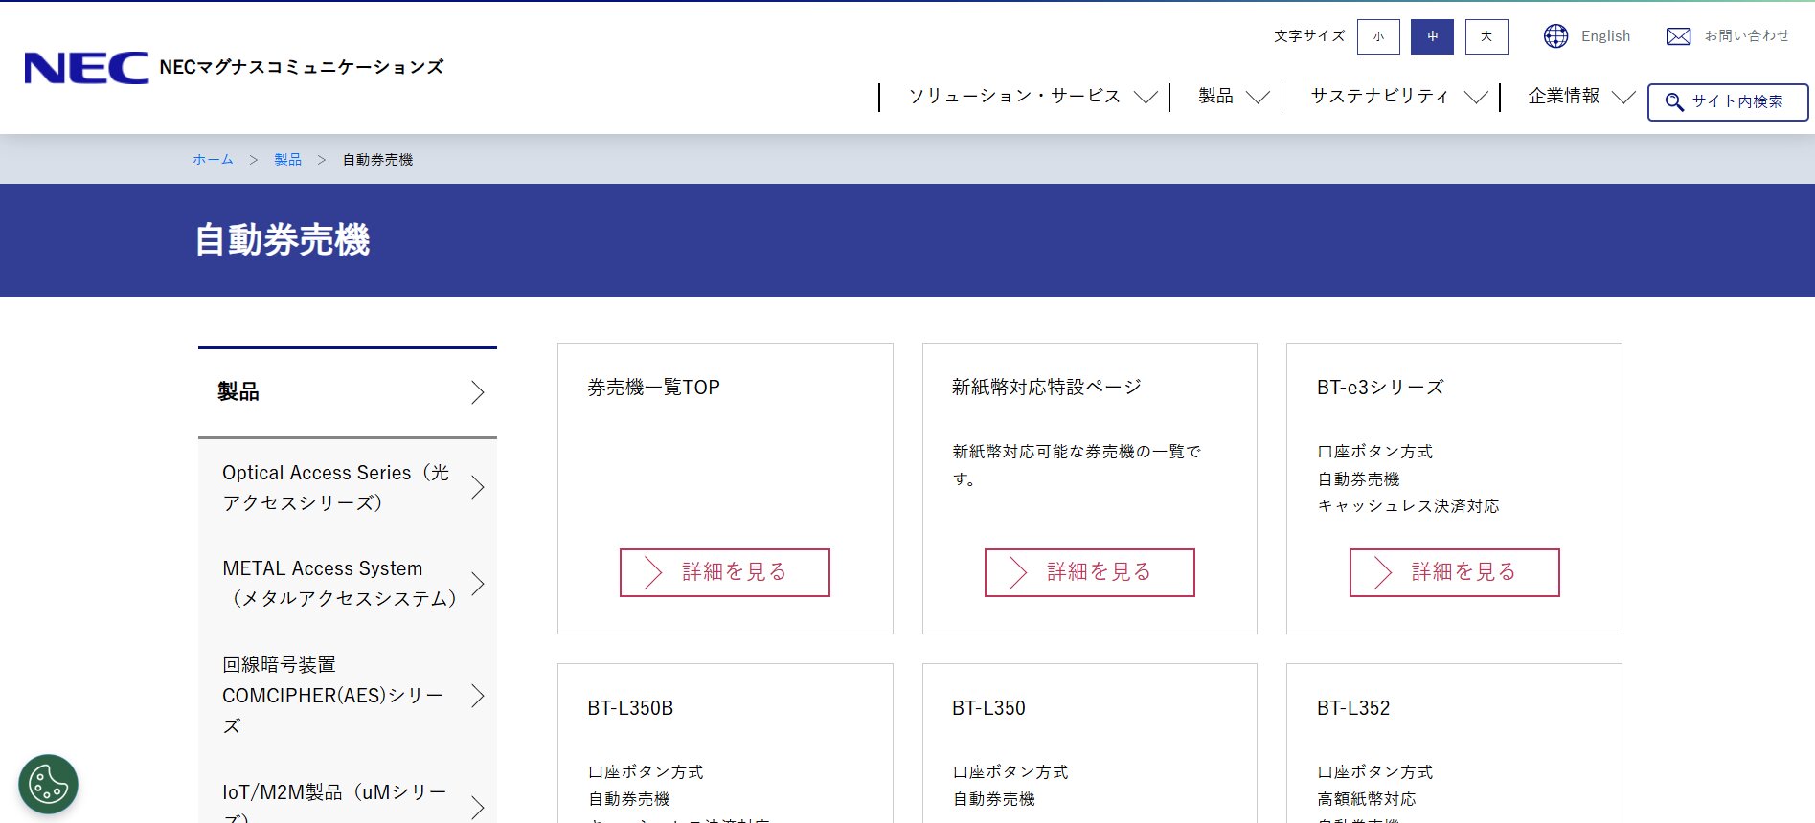Click NECマグナスコミュニケーションズ company name
The width and height of the screenshot is (1815, 823).
(x=302, y=67)
